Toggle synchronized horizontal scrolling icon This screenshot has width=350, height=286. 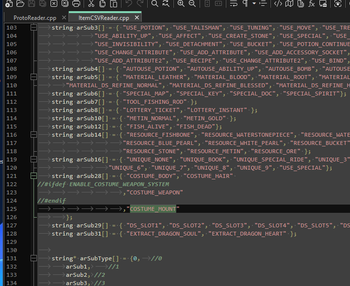(x=218, y=3)
